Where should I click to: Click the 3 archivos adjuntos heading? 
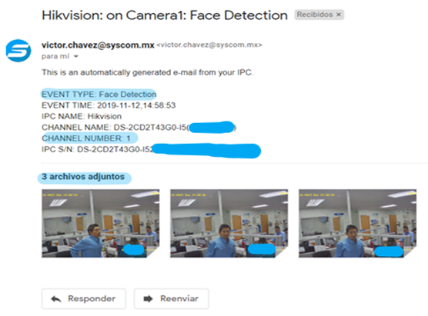coord(84,178)
